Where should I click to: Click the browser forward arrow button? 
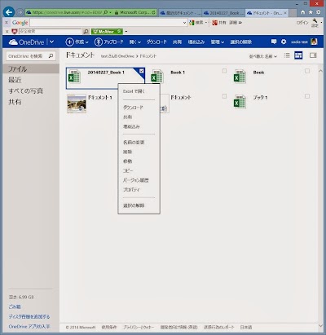20,12
